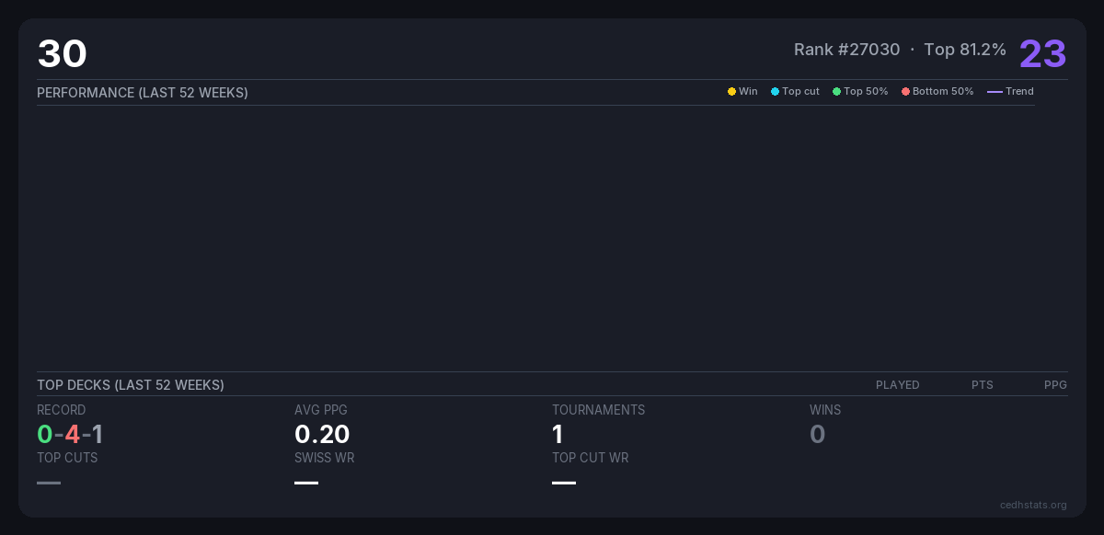The height and width of the screenshot is (535, 1104).
Task: Click the purple Trend line legend marker
Action: point(995,92)
